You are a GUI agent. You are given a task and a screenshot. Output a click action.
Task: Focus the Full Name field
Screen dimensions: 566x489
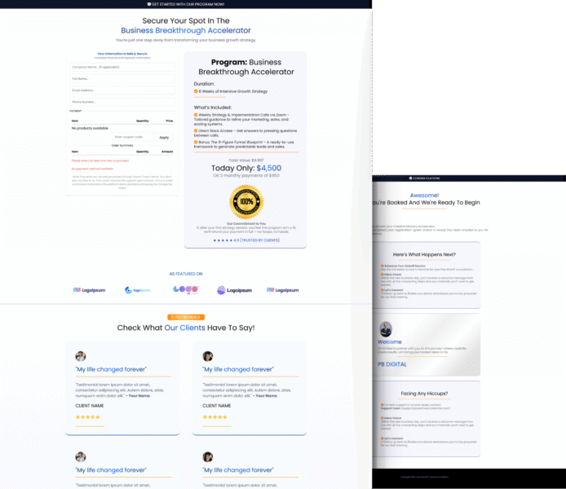[x=122, y=78]
